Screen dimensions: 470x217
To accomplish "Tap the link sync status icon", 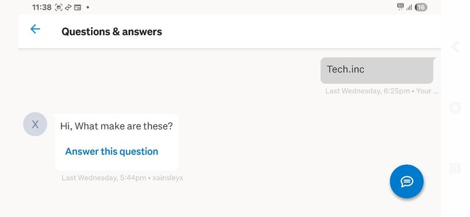I will (x=68, y=8).
